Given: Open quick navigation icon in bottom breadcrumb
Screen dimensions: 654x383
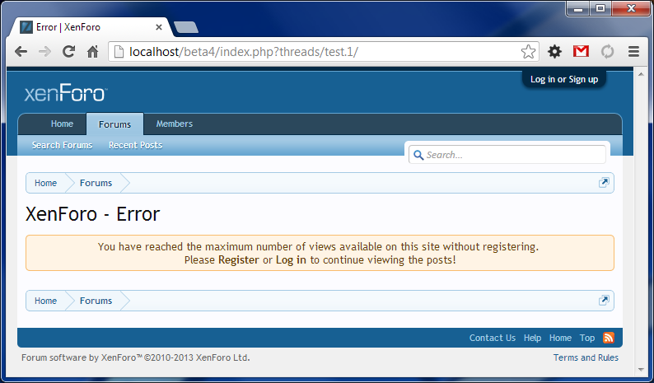Looking at the screenshot, I should click(604, 301).
